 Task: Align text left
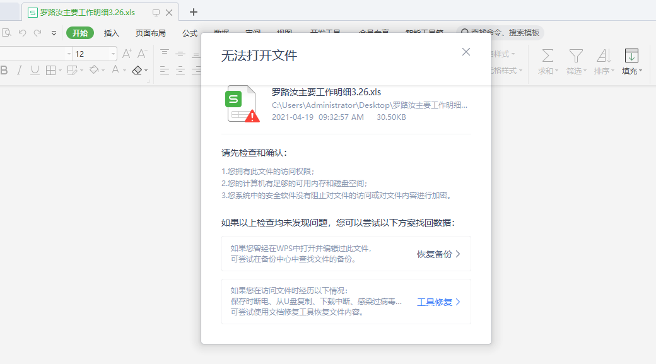tap(165, 70)
